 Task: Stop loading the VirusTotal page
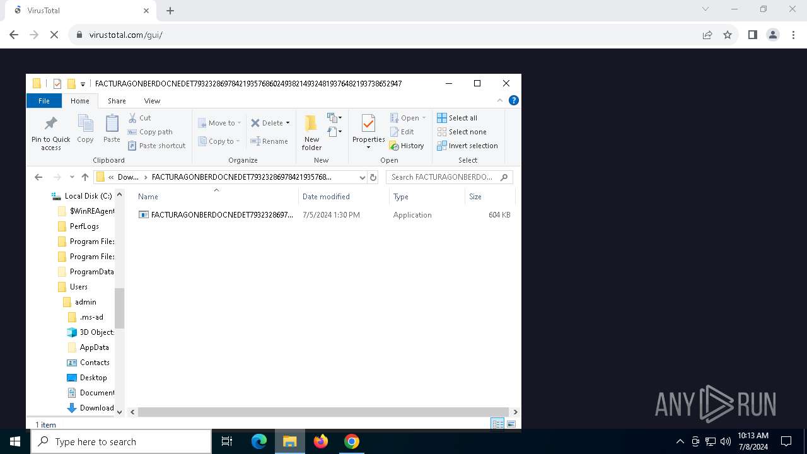54,35
